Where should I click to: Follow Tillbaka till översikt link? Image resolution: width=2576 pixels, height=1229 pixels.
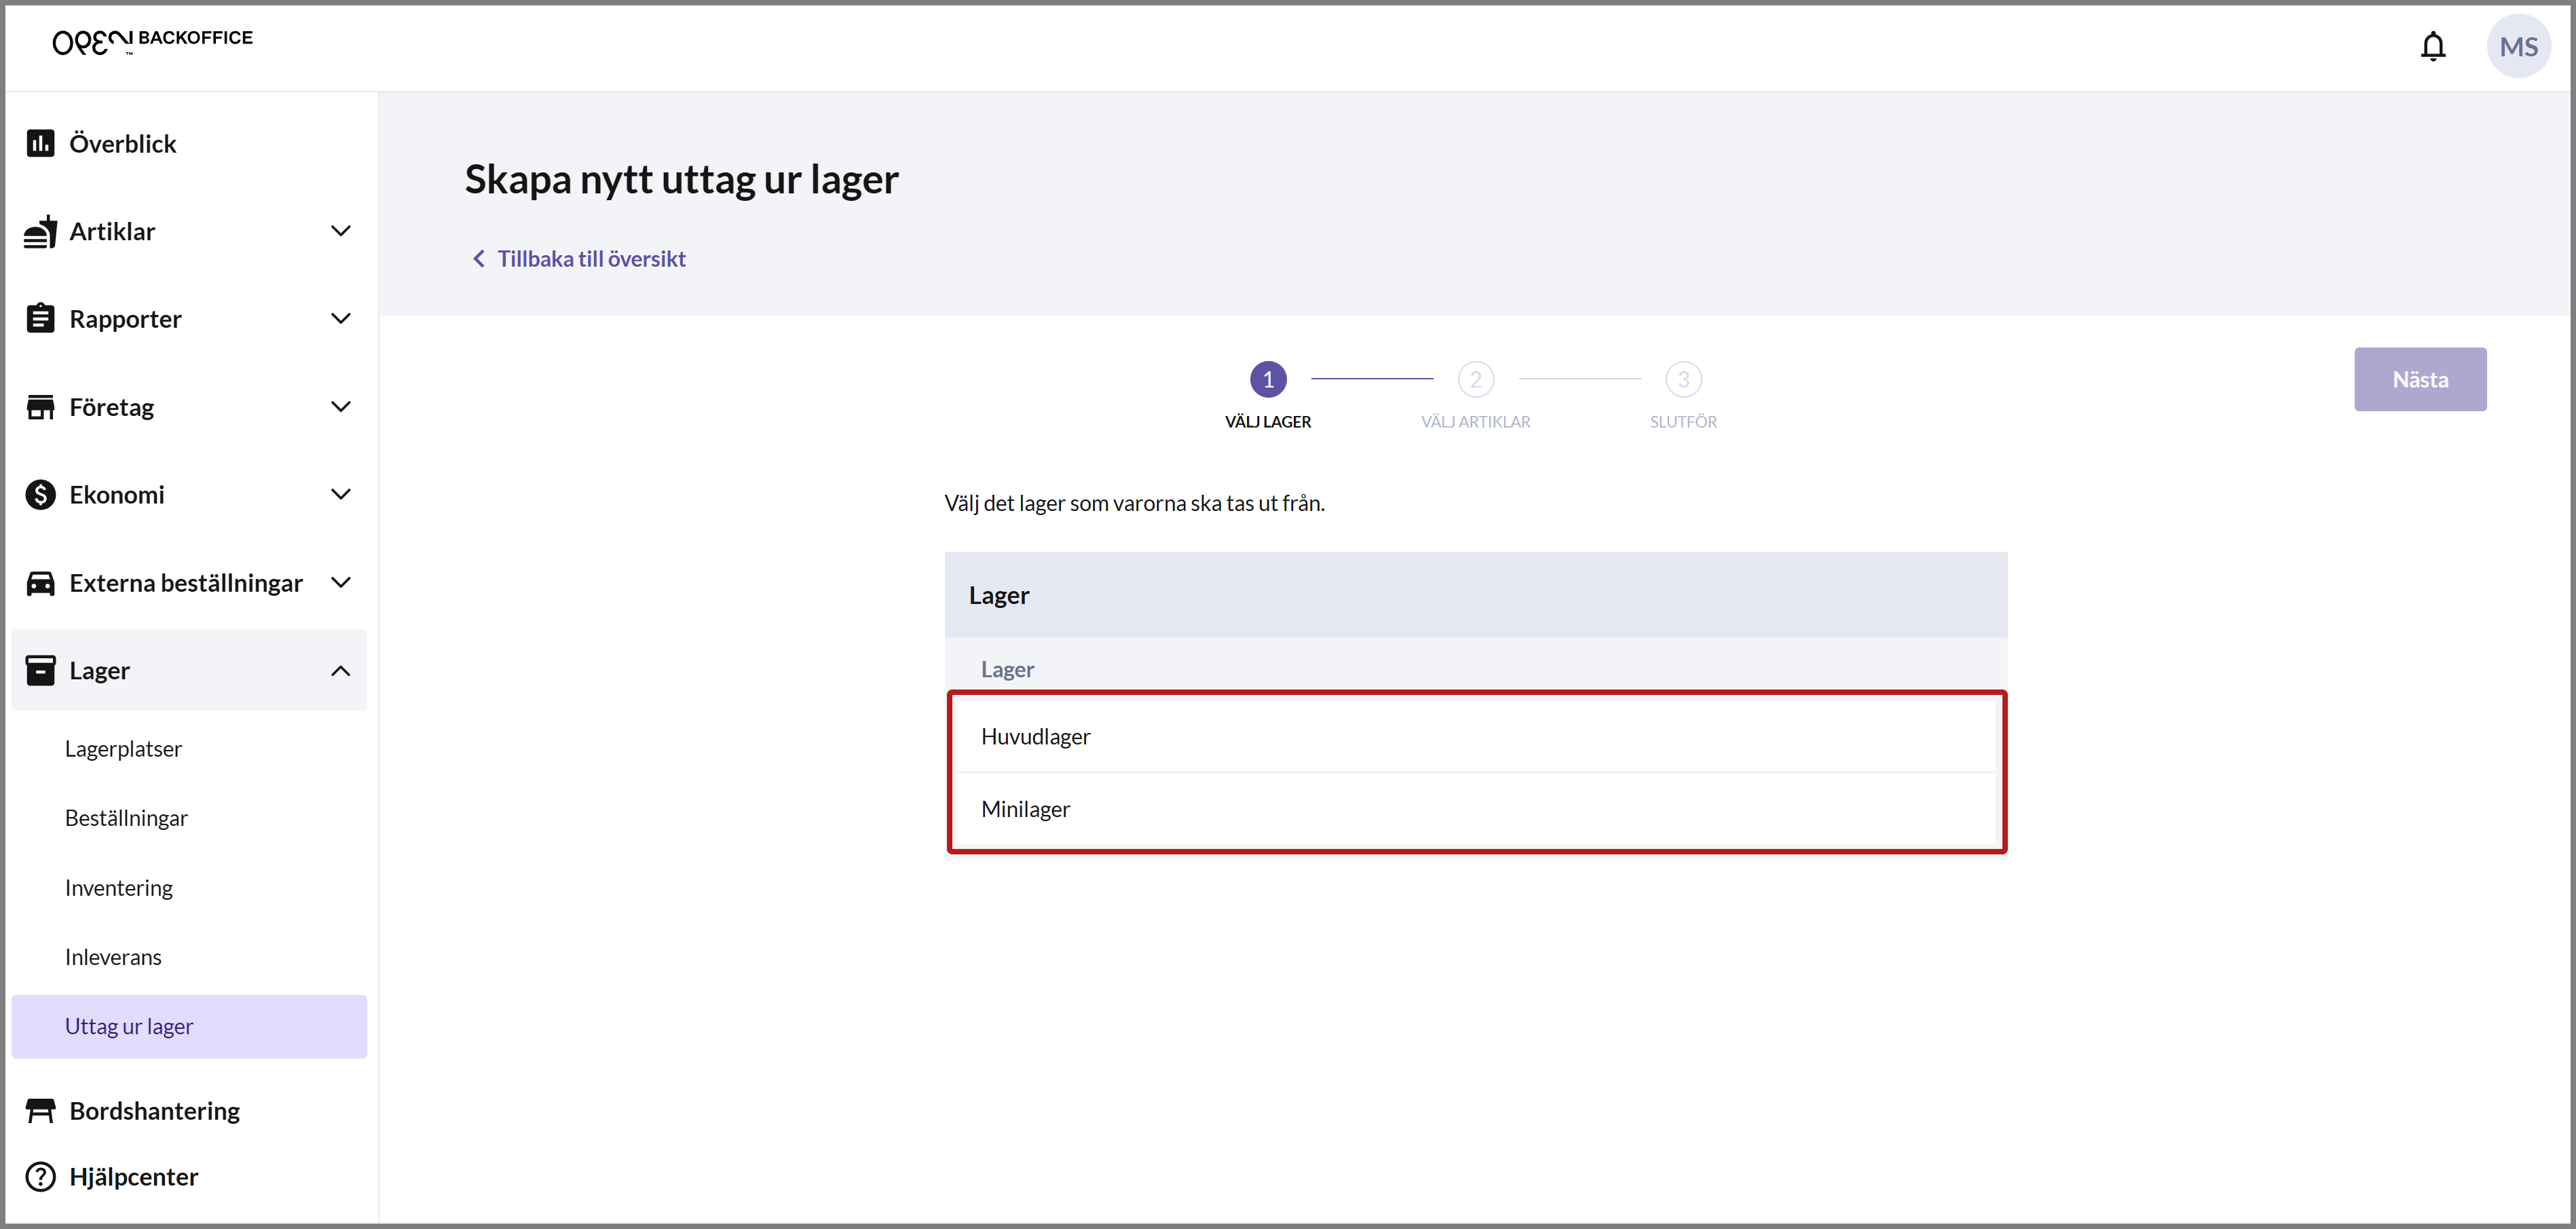591,259
